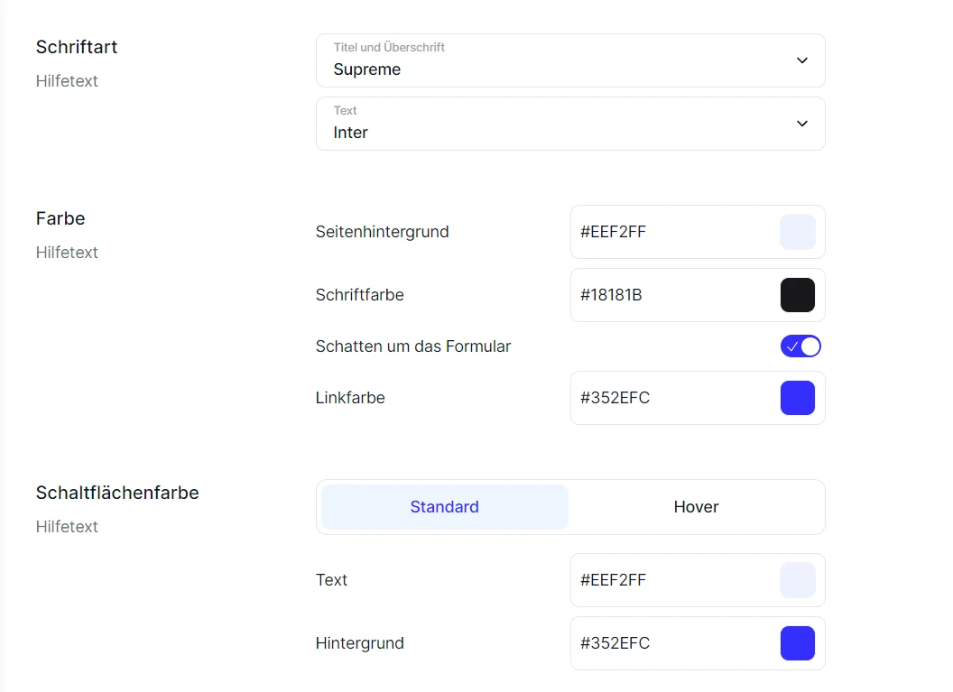
Task: Toggle Schatten um das Formular switch
Action: pos(800,346)
